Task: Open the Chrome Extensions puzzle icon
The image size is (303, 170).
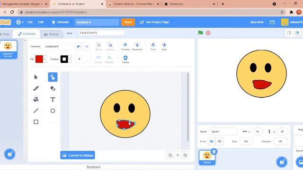Action: (291, 12)
